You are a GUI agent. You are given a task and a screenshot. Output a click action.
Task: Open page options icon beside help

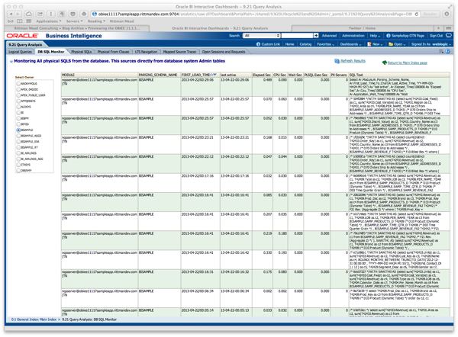click(441, 51)
